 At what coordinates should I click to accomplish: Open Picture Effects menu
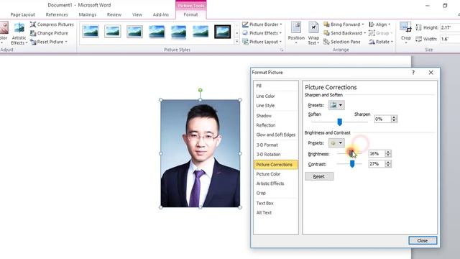pyautogui.click(x=262, y=33)
